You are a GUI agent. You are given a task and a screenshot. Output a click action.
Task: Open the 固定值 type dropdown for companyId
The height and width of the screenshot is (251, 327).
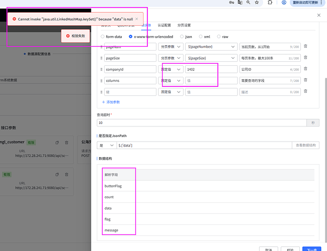(171, 69)
